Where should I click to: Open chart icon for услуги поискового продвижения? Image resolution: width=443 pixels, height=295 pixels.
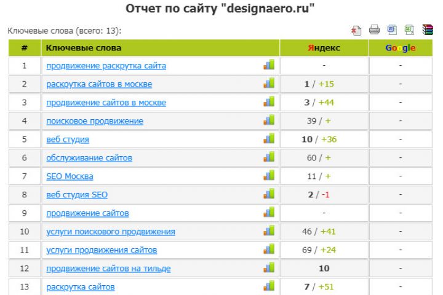269,230
